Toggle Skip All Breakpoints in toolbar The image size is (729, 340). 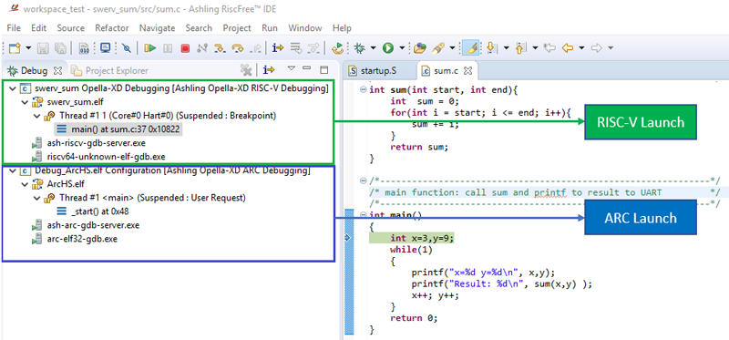pyautogui.click(x=127, y=48)
